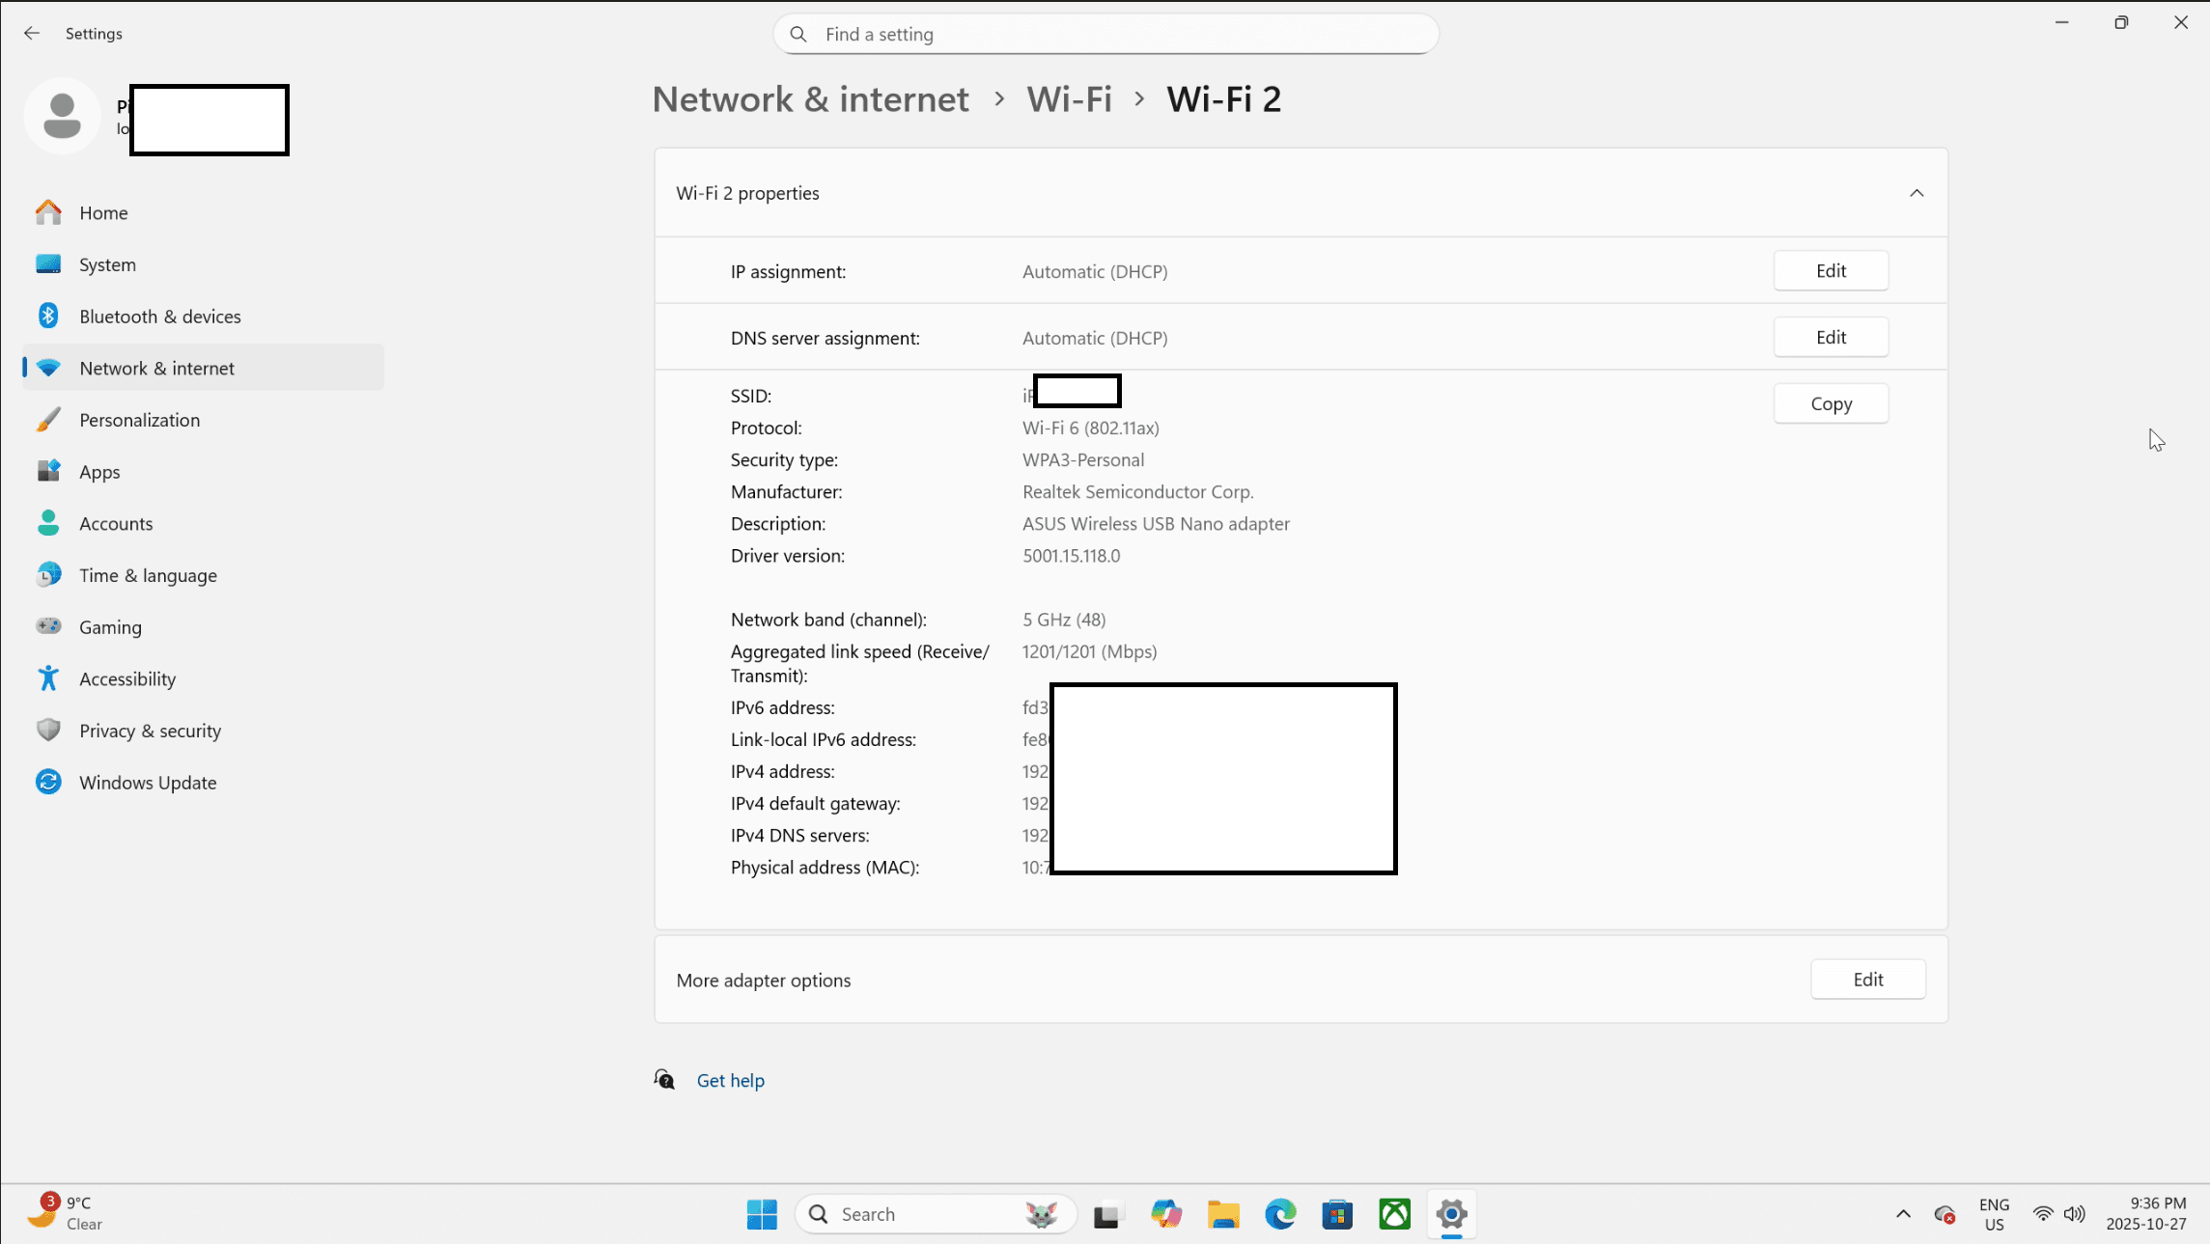Edit the DNS server assignment

pyautogui.click(x=1830, y=338)
